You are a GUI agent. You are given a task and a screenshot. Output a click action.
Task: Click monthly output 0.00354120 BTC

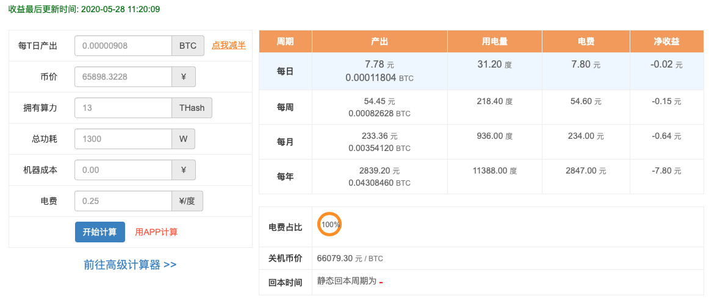pos(380,149)
